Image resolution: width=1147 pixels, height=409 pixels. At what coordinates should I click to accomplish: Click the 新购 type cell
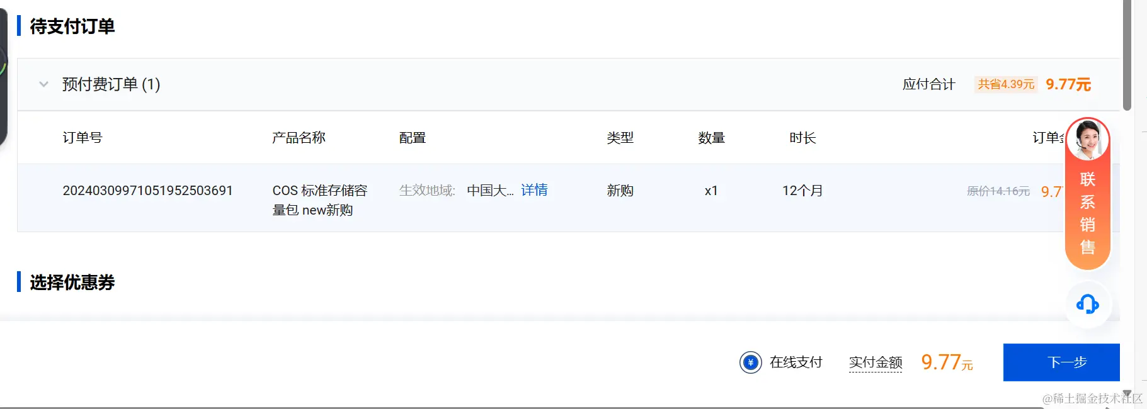pos(620,191)
